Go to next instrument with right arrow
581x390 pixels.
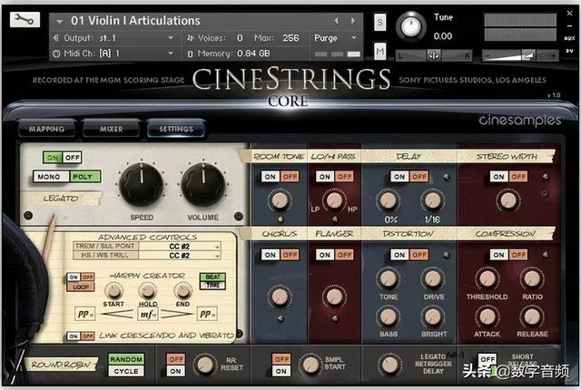353,21
